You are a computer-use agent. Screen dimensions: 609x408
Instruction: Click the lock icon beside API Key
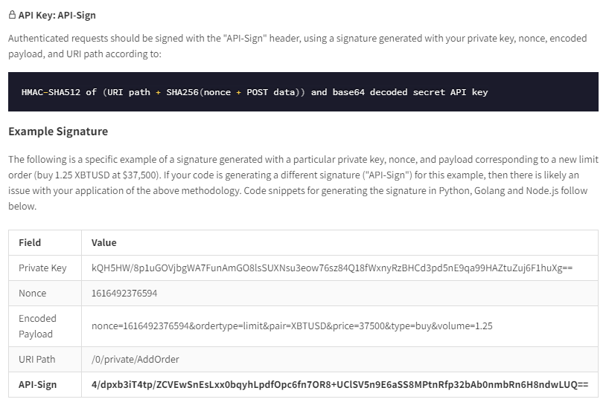[12, 15]
